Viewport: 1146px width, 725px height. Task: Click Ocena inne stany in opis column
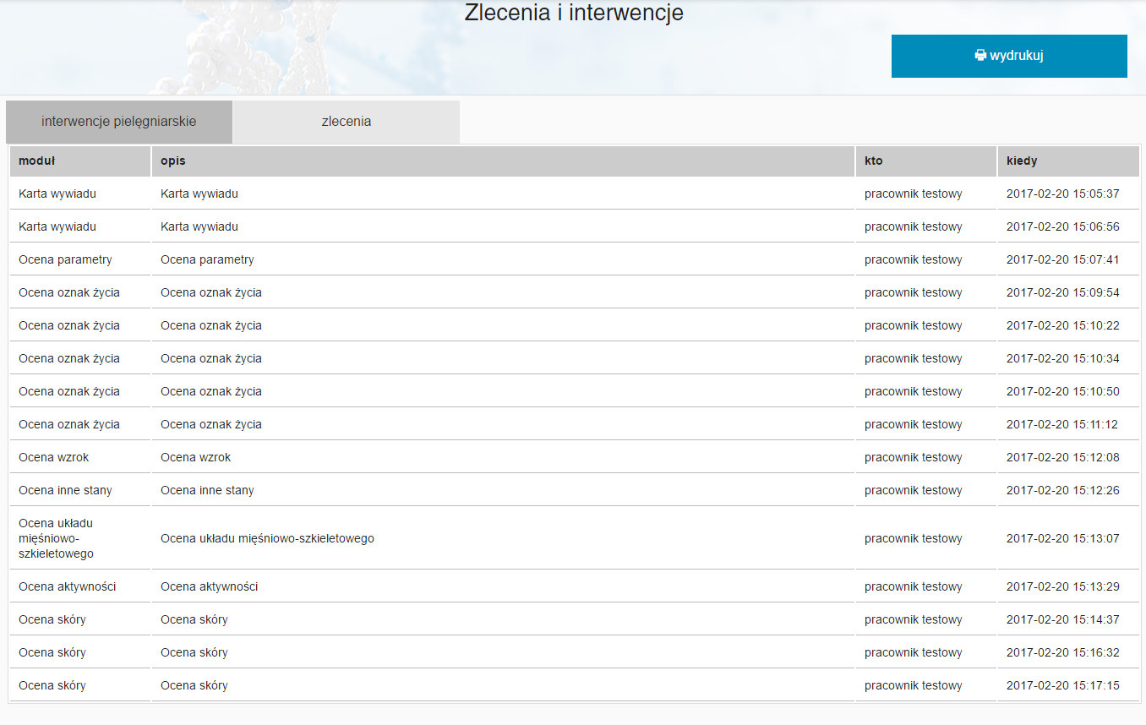[207, 490]
